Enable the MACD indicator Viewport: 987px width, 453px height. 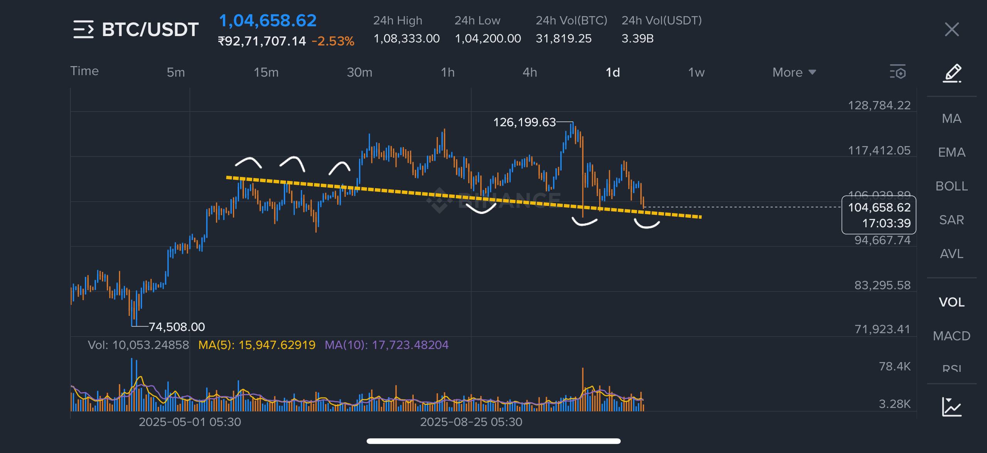tap(952, 336)
